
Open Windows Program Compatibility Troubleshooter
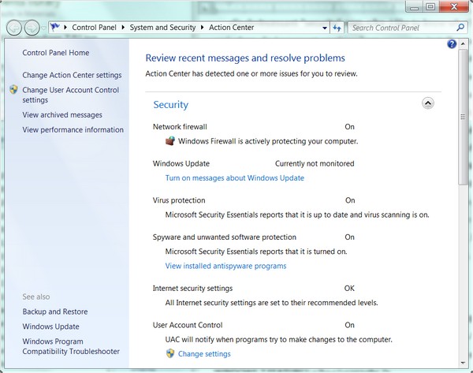71,346
